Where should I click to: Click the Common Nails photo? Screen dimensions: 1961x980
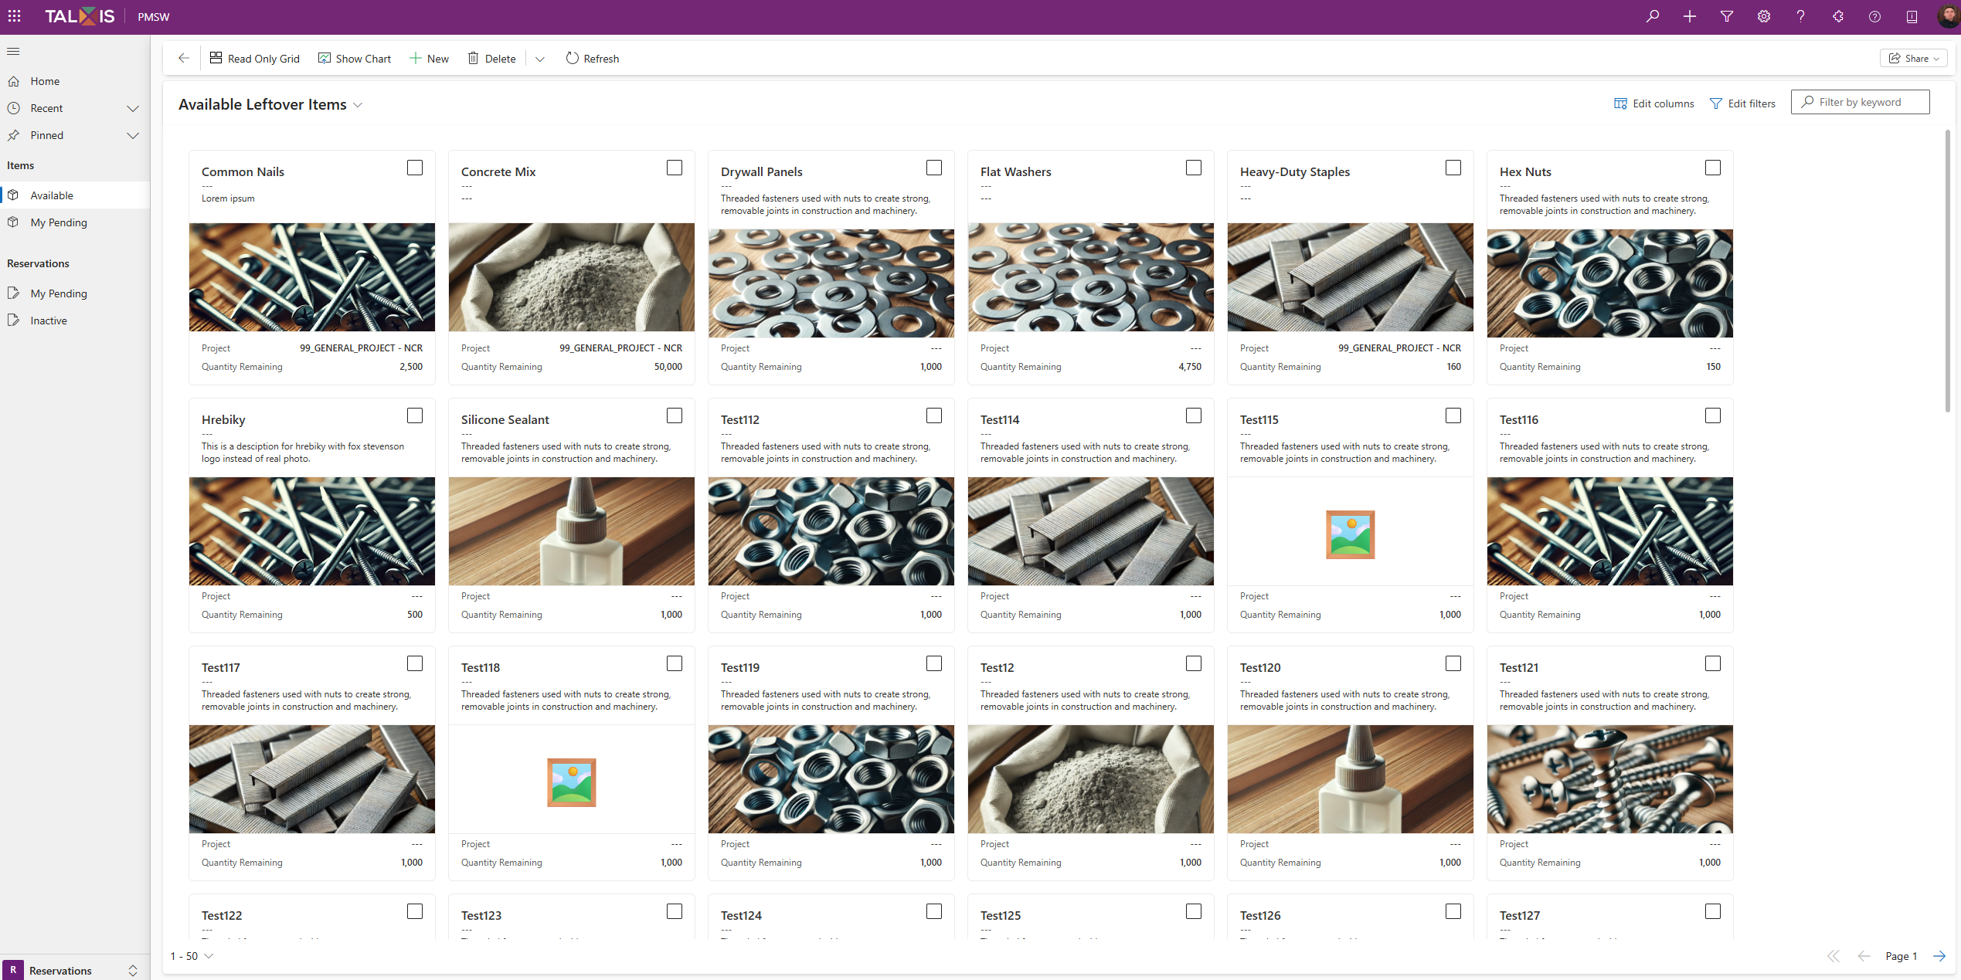[312, 277]
